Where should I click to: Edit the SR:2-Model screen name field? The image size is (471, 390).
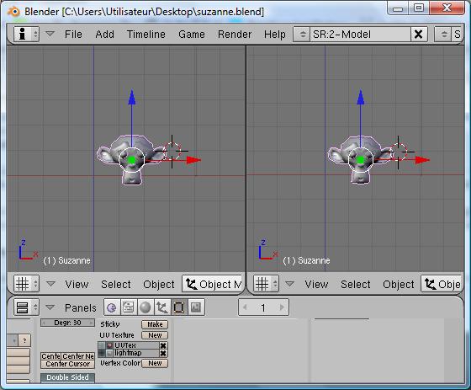[361, 34]
